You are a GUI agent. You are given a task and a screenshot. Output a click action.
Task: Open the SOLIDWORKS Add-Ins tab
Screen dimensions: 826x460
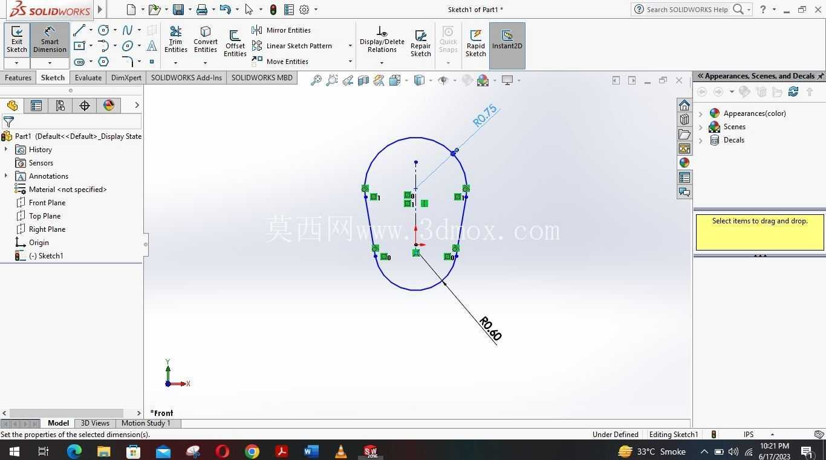(x=186, y=78)
